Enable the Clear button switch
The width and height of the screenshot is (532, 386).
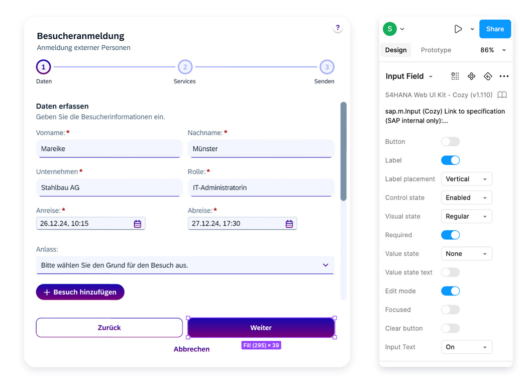450,328
